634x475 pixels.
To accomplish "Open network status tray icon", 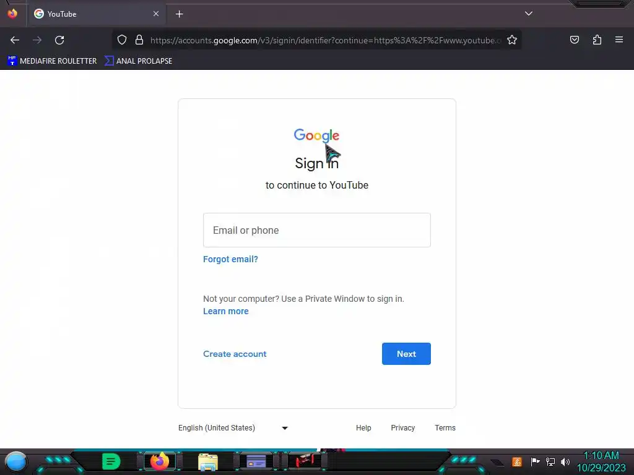I will pos(550,461).
